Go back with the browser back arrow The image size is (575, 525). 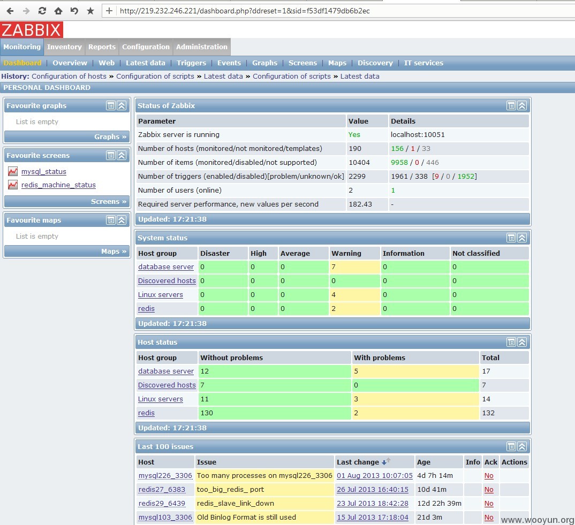click(10, 11)
